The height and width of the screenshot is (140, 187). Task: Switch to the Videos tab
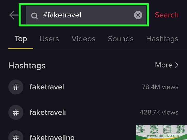(x=83, y=39)
